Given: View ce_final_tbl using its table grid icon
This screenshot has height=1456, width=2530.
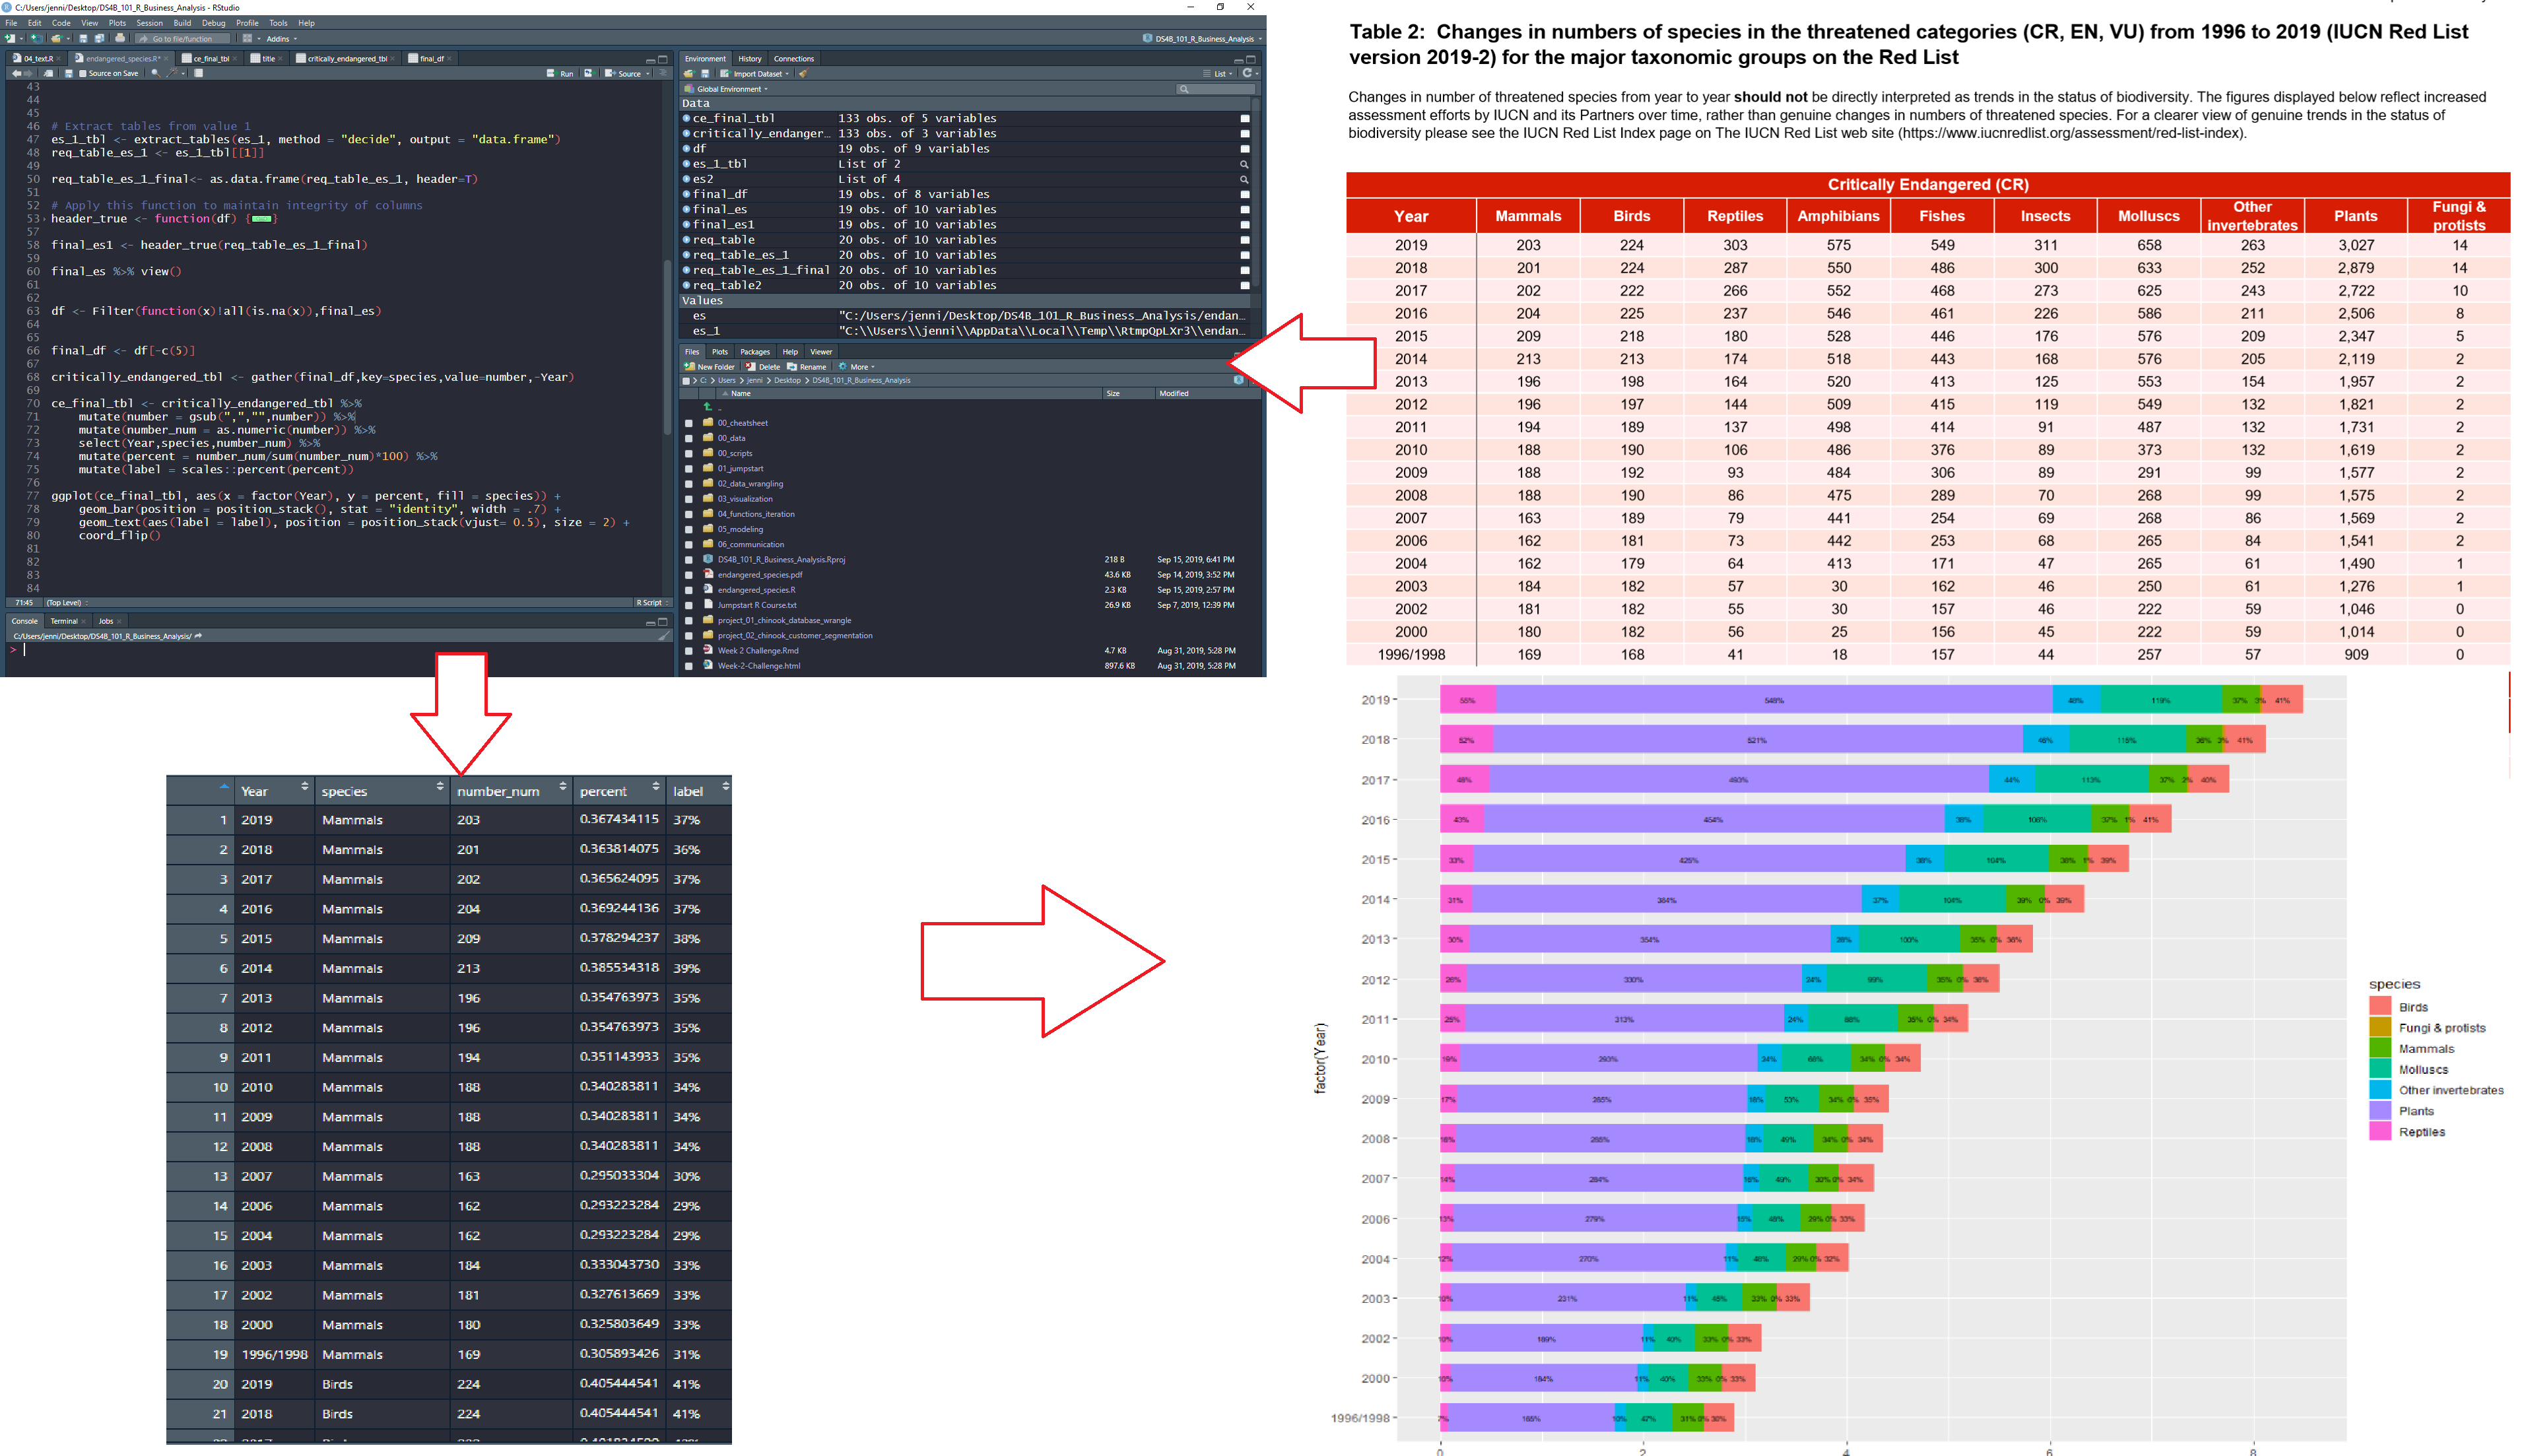Looking at the screenshot, I should 1245,118.
